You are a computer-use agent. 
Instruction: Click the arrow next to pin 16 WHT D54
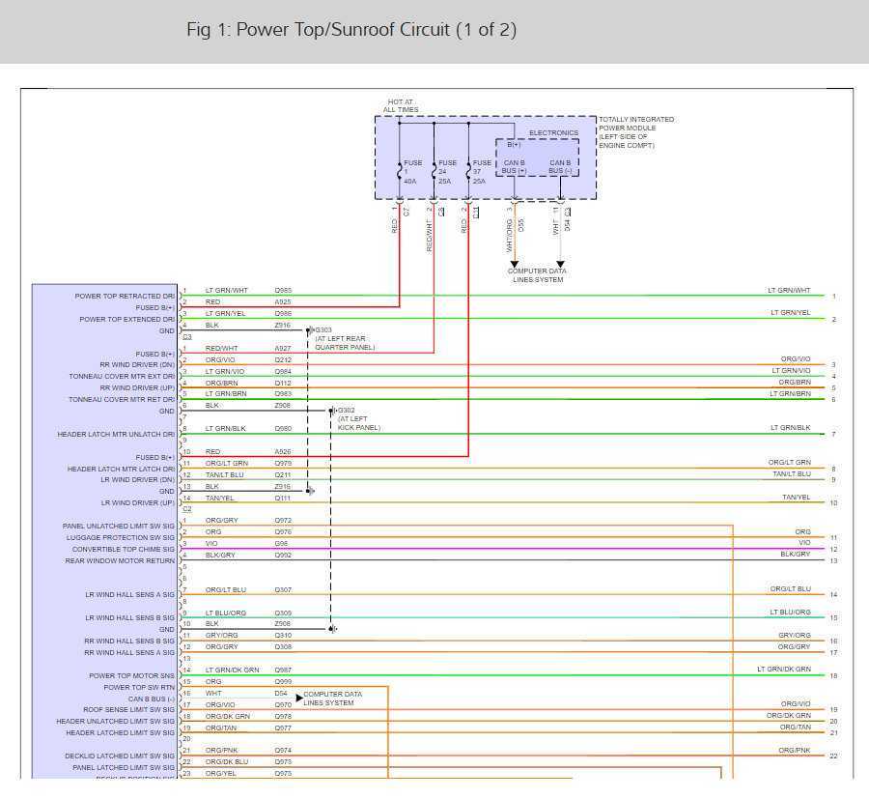(299, 698)
